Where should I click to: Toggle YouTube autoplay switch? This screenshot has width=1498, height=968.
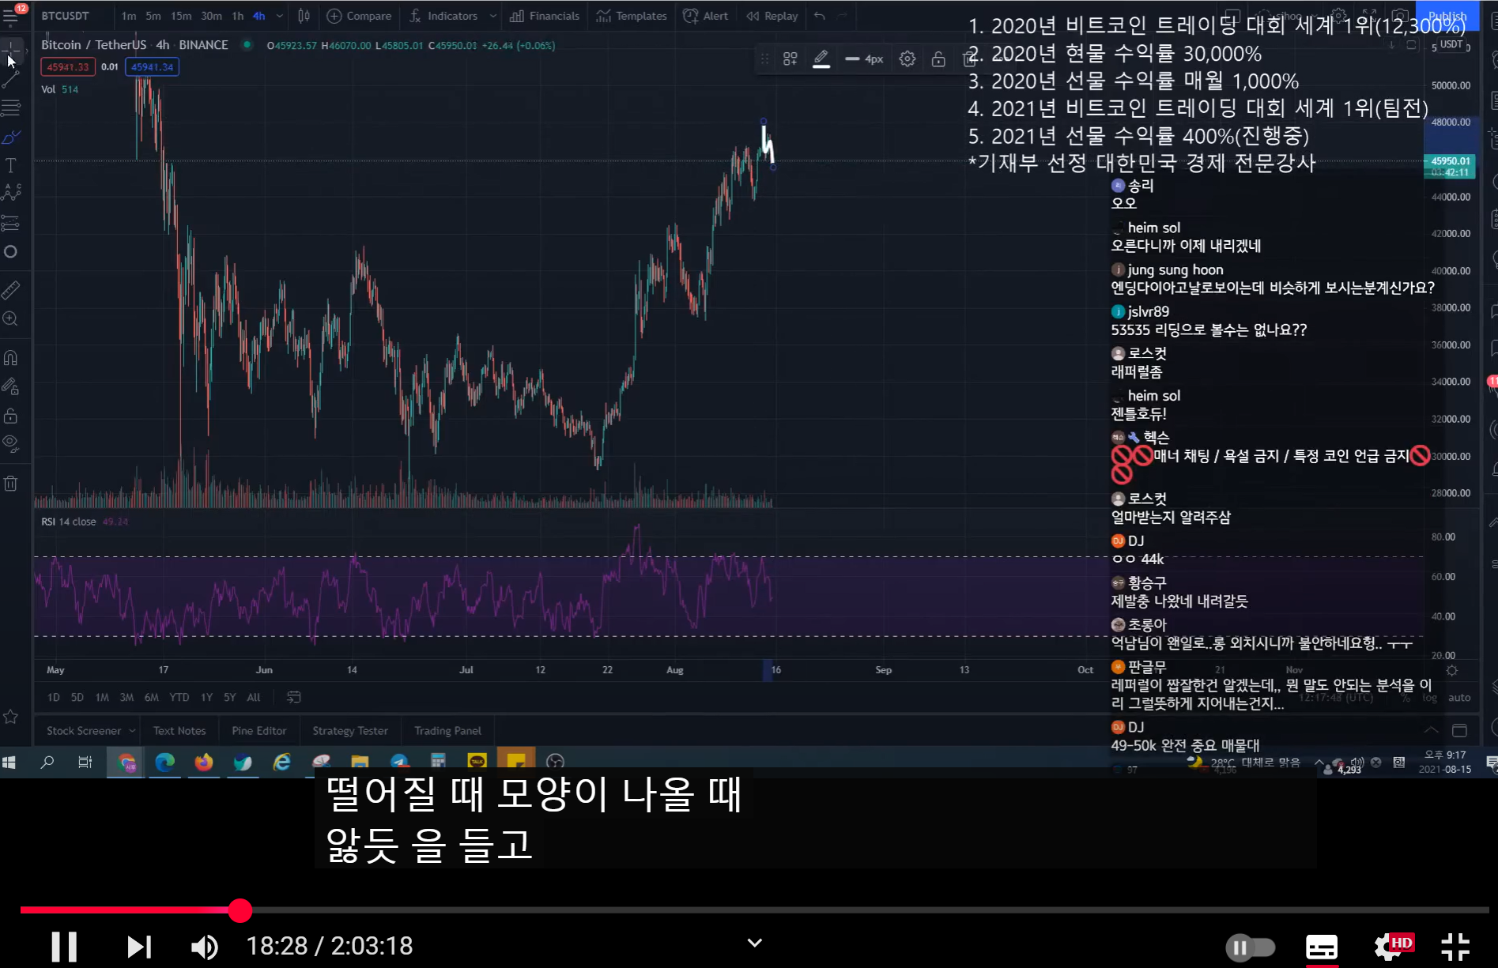(1250, 947)
